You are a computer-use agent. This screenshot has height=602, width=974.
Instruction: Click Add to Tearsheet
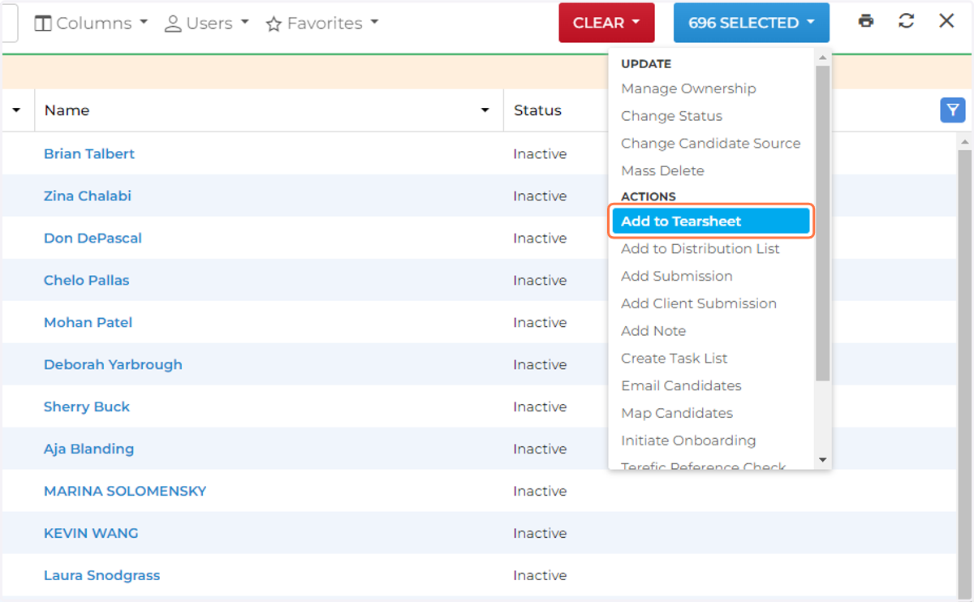pos(711,221)
